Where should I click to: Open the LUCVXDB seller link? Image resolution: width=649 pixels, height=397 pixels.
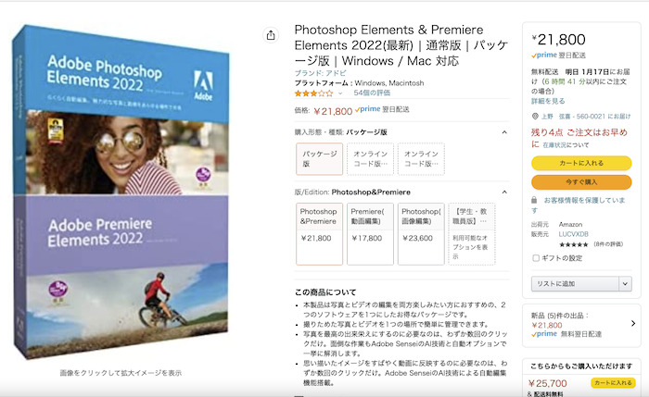tap(573, 234)
